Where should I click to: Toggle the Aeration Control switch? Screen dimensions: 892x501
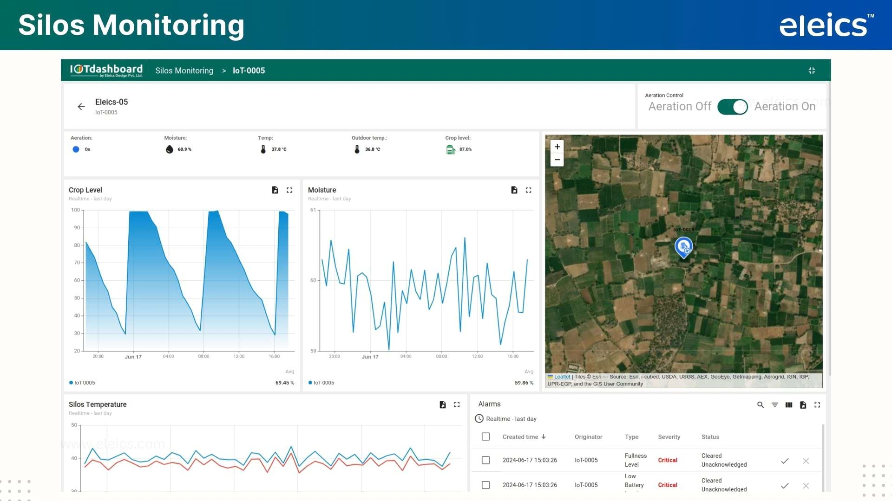click(732, 107)
